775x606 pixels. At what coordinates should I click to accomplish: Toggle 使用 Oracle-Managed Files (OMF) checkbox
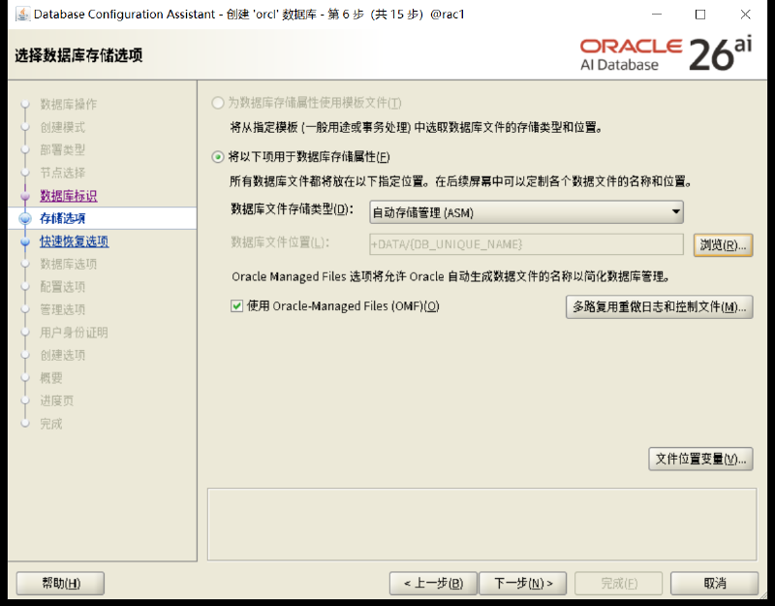(236, 306)
